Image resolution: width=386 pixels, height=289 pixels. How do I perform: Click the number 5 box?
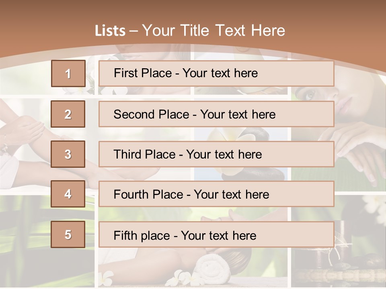tap(68, 234)
